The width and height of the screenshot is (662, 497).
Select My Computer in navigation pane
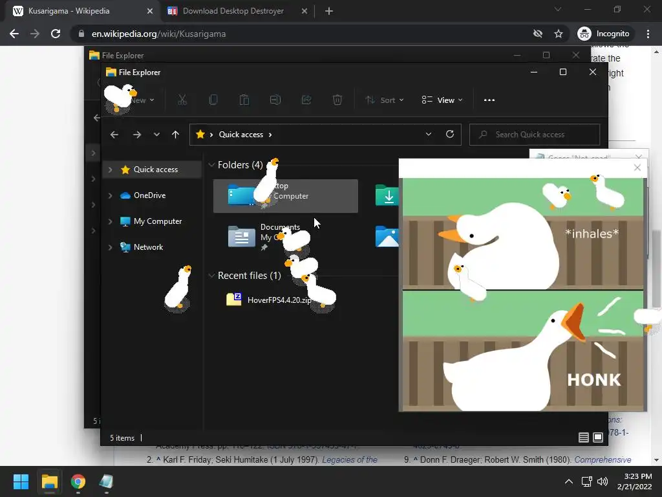(x=158, y=221)
